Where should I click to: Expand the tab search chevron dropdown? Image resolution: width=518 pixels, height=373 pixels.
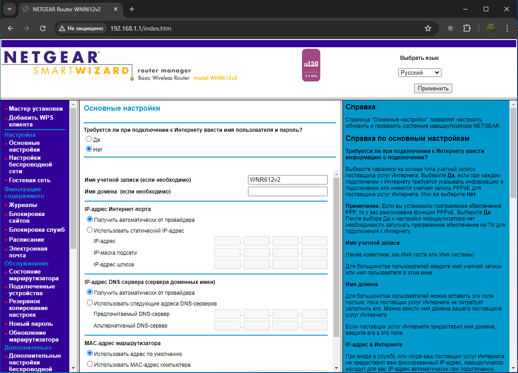point(9,9)
